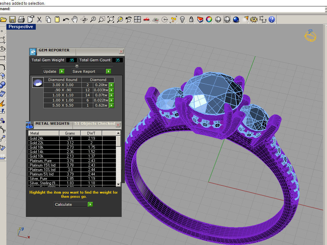Open the Layers panel icon

(x=200, y=19)
